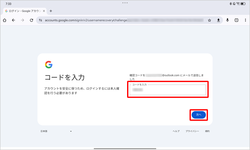The height and width of the screenshot is (150, 250).
Task: Reload the page with the refresh icon
Action: pos(31,20)
